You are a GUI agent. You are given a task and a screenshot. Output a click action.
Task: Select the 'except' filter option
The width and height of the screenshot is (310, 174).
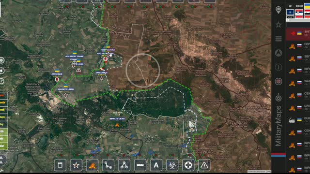pos(299,6)
